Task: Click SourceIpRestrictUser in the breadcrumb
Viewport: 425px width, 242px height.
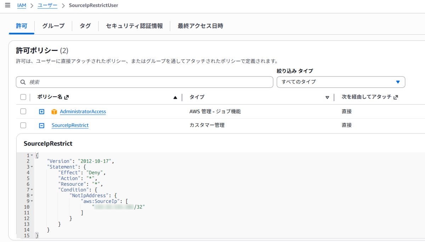Action: (x=93, y=5)
